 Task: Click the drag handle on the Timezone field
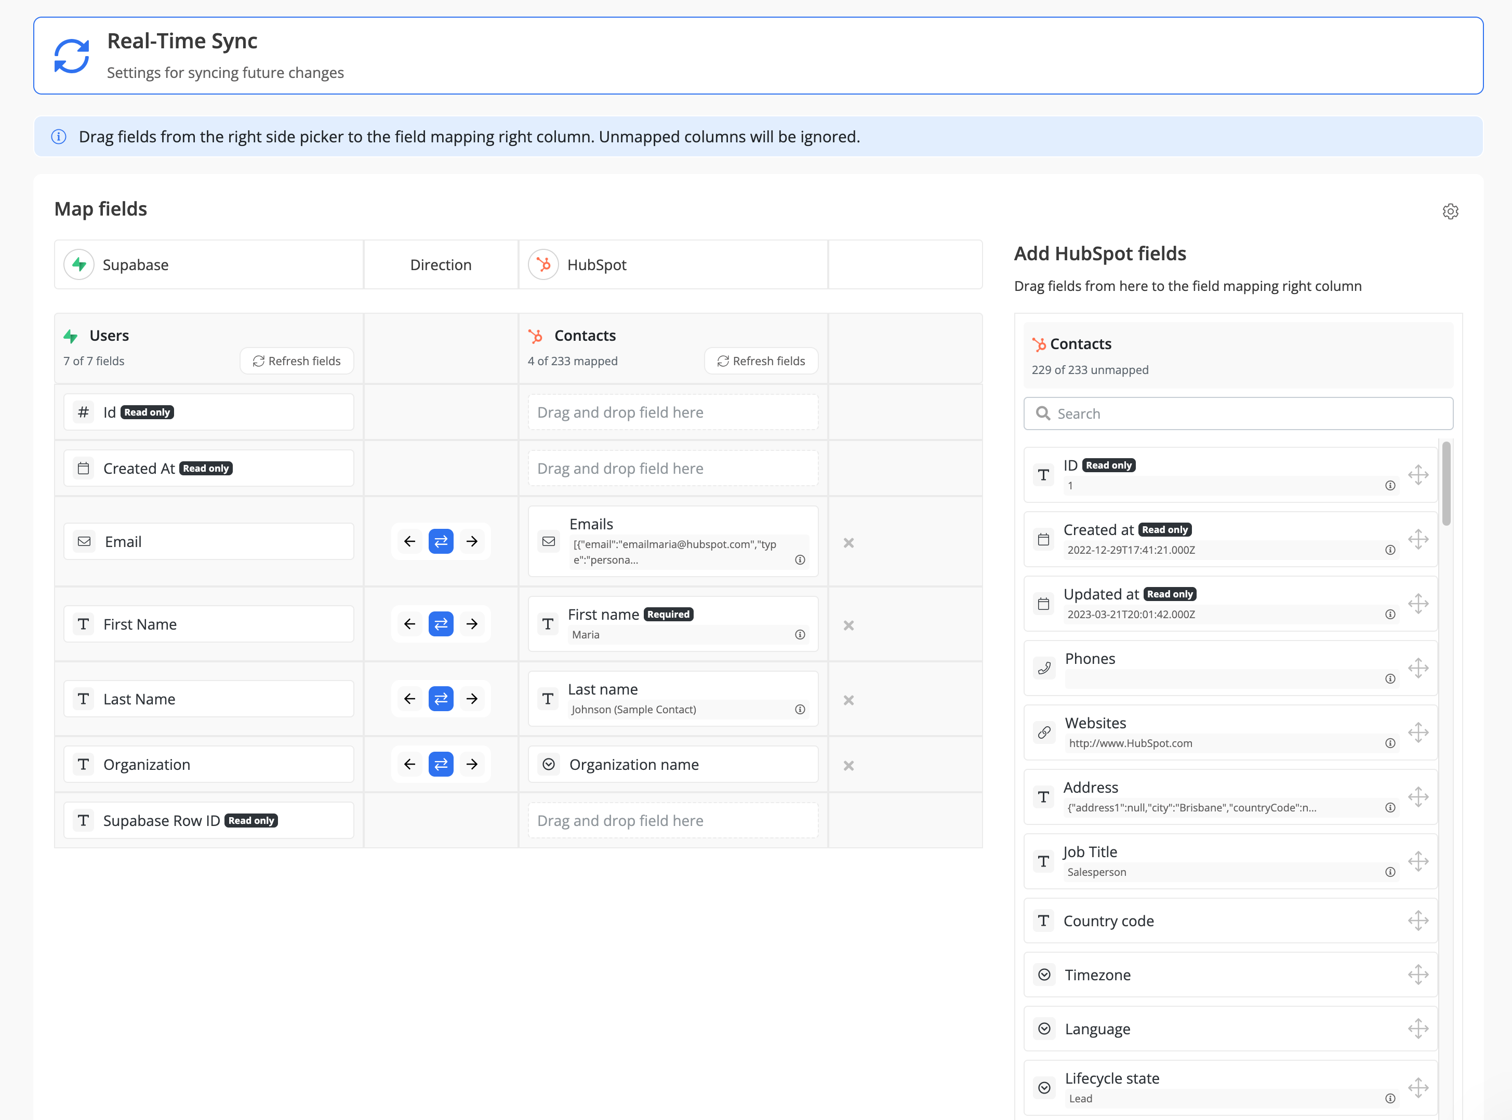(1418, 975)
